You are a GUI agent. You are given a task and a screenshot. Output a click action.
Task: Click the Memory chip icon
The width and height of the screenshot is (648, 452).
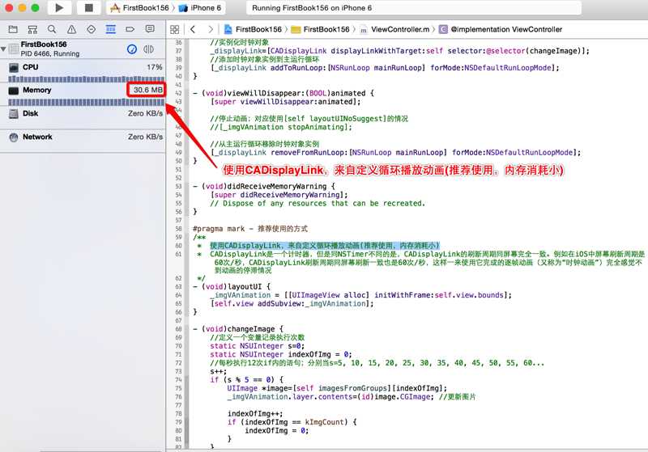click(x=14, y=91)
